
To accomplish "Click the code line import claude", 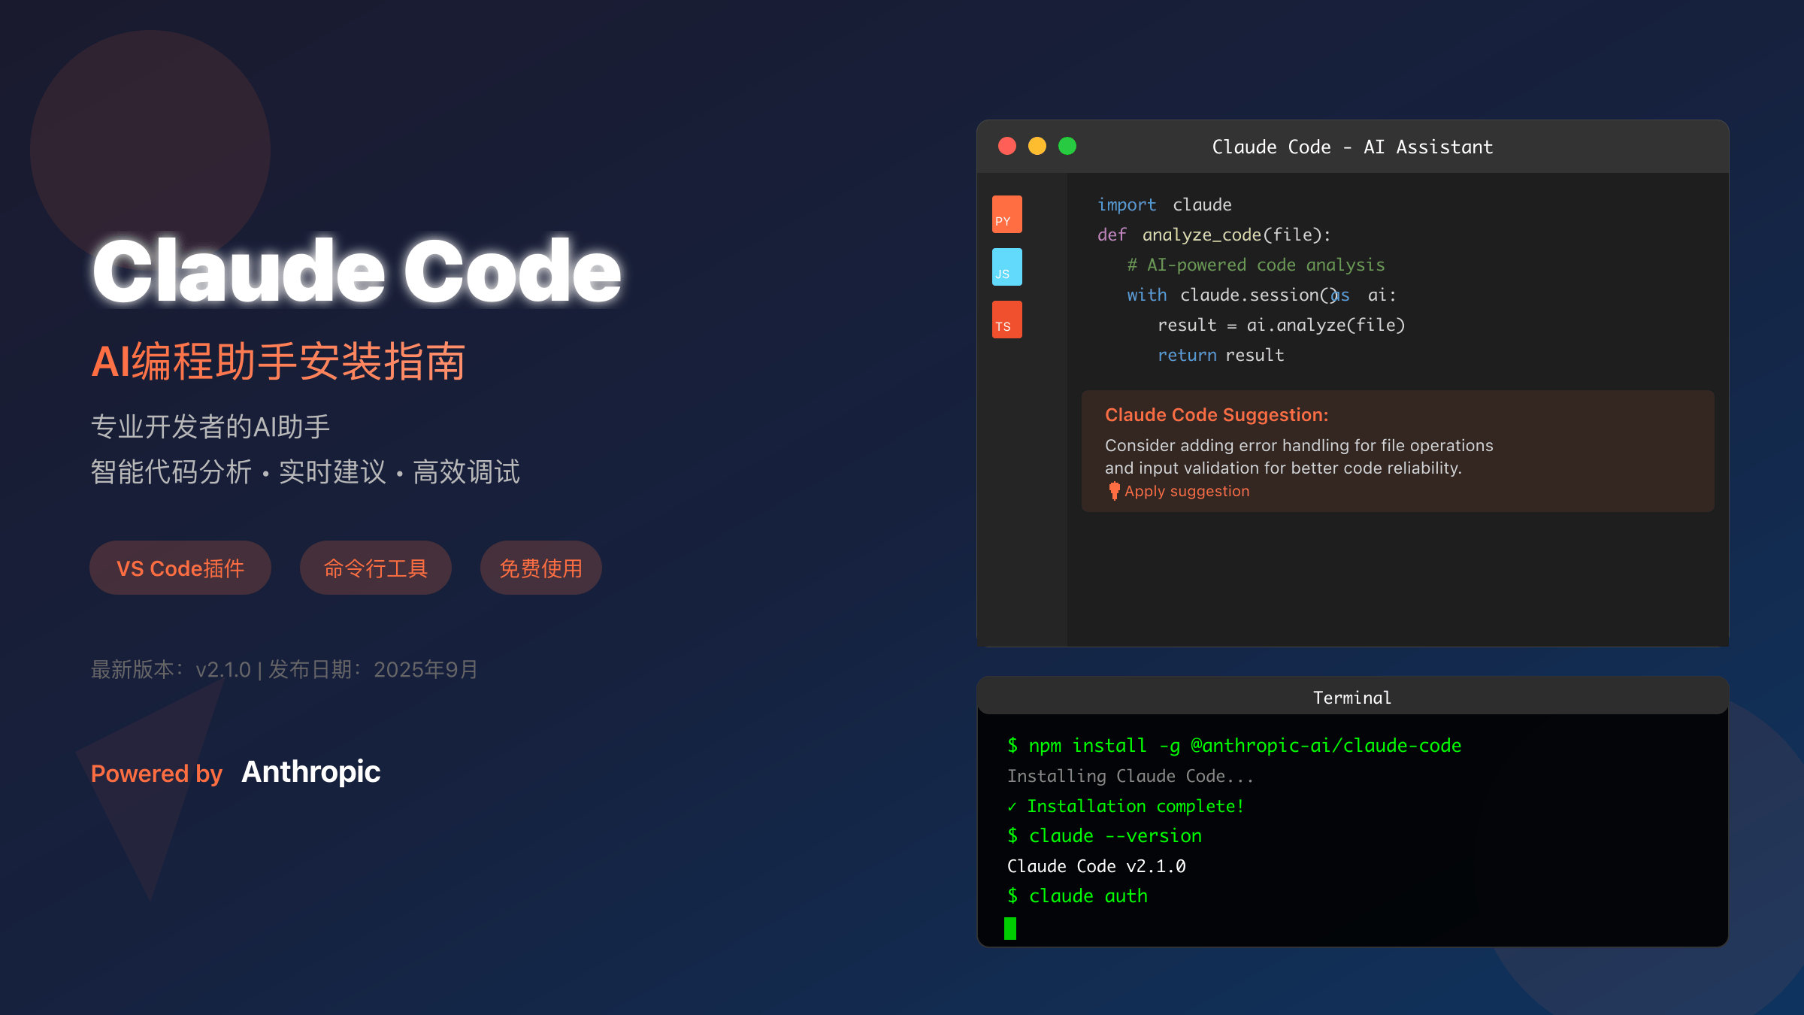I will [x=1164, y=205].
